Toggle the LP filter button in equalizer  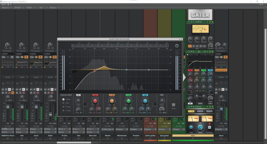tap(162, 95)
